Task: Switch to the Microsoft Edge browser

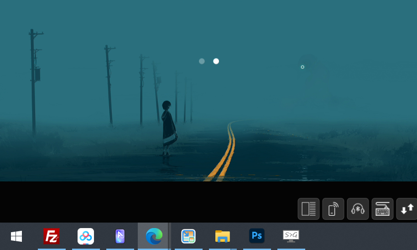Action: coord(154,236)
